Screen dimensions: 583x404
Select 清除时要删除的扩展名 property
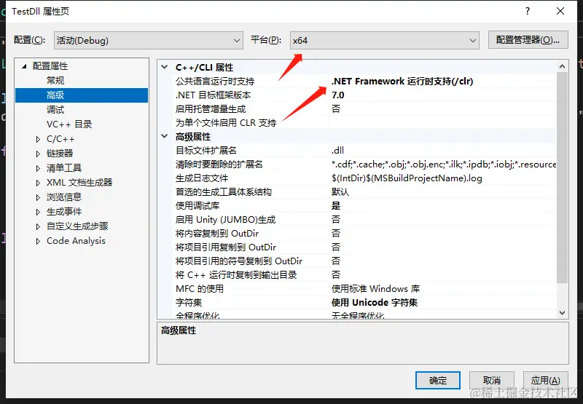219,164
